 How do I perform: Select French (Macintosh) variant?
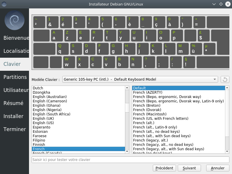(x=150, y=114)
